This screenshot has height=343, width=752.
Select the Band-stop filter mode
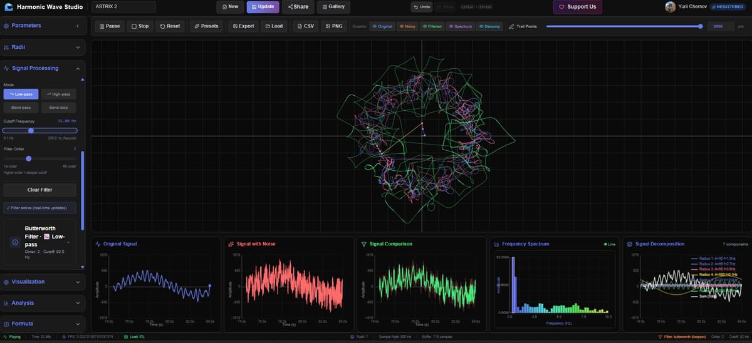58,108
